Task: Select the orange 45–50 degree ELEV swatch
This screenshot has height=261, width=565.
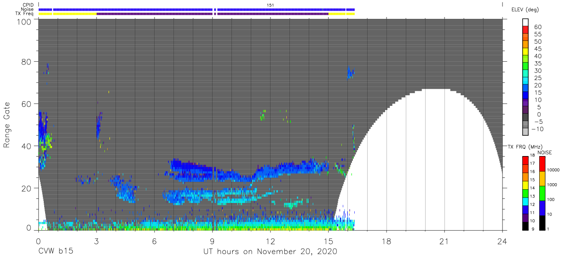Action: (x=525, y=45)
